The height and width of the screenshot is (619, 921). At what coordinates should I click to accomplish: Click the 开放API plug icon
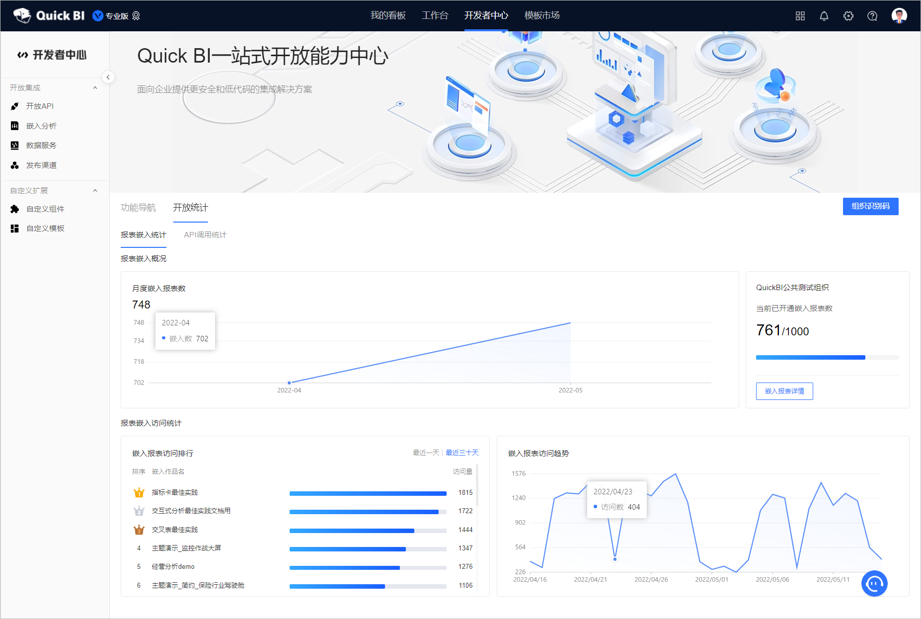[15, 106]
